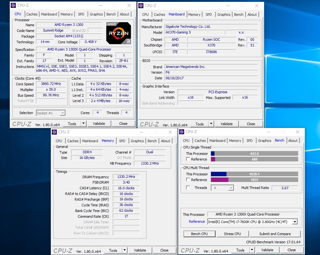320x255 pixels.
Task: Click the Bench CPU button
Action: 199,234
